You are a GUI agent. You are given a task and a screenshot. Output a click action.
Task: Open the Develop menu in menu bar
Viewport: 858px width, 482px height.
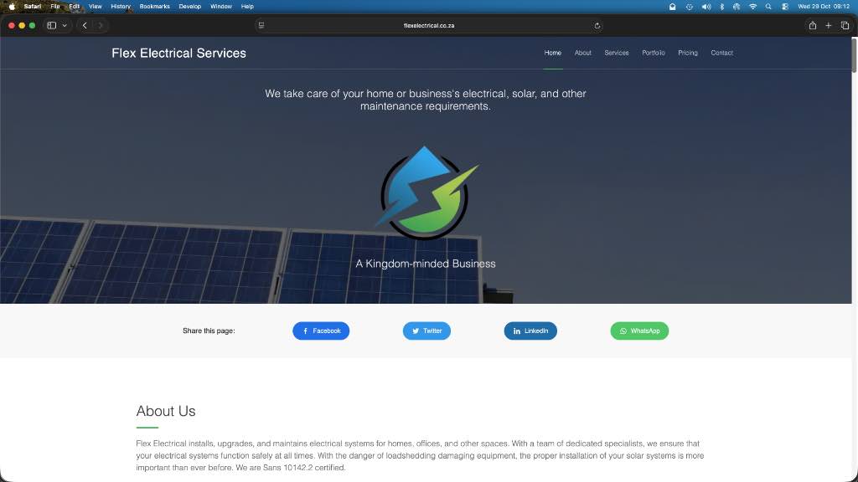pos(190,7)
